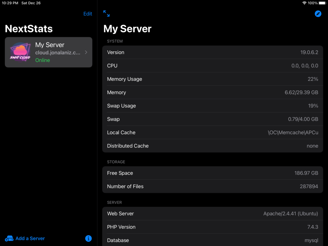Tap the SERVER section header
This screenshot has width=328, height=246.
click(x=114, y=202)
